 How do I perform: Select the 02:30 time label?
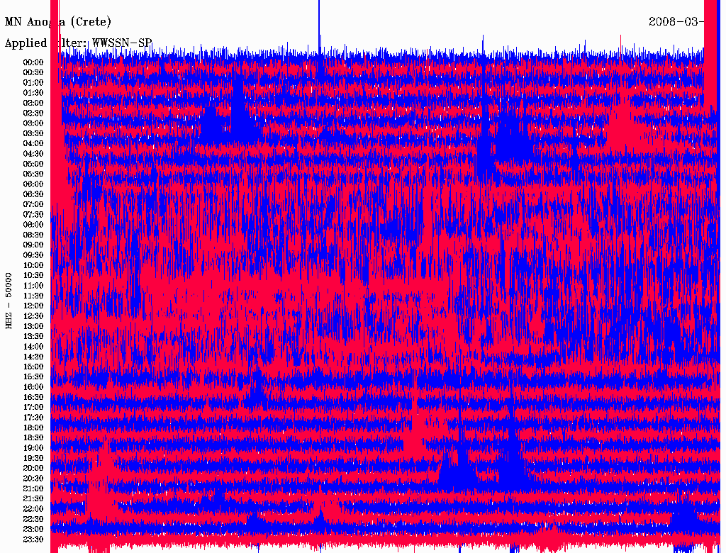[x=33, y=113]
